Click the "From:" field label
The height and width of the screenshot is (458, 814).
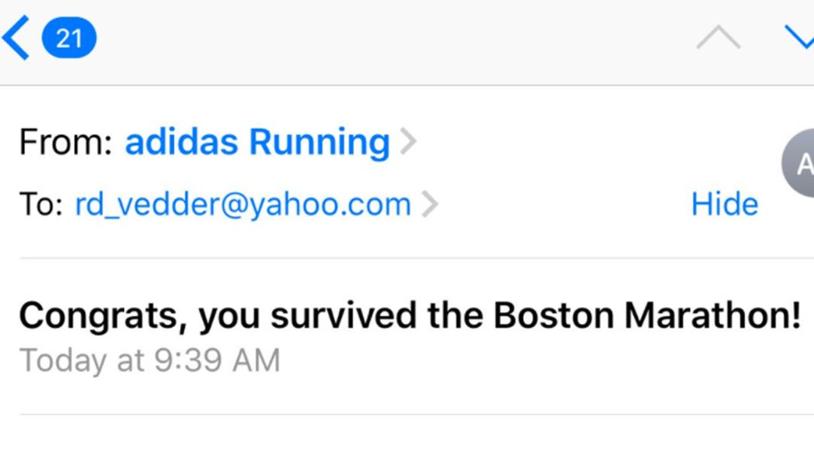point(66,142)
